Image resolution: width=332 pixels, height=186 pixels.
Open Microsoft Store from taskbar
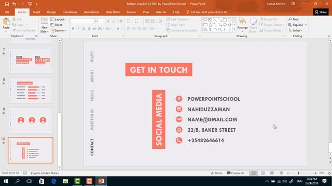(x=41, y=181)
